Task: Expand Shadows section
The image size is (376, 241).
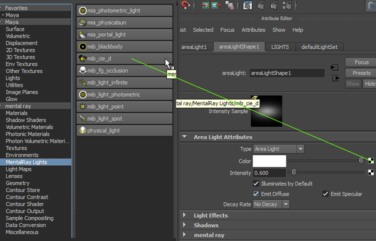Action: tap(184, 225)
